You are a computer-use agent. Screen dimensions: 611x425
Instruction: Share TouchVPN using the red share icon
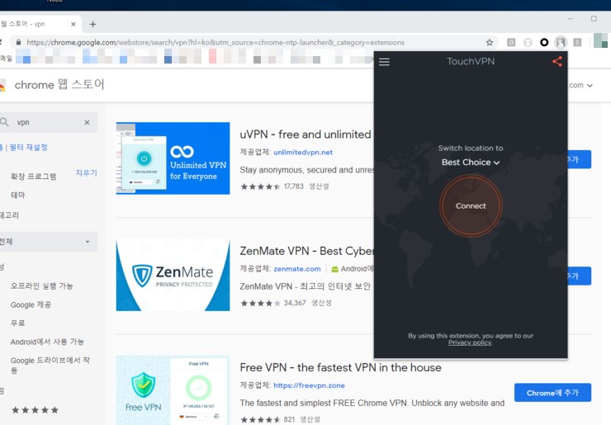pyautogui.click(x=557, y=62)
